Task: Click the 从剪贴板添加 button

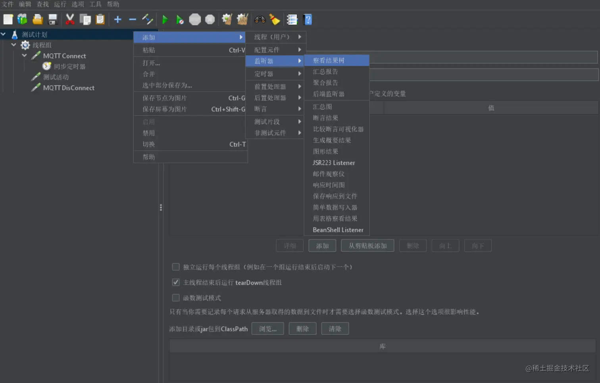Action: pyautogui.click(x=366, y=245)
